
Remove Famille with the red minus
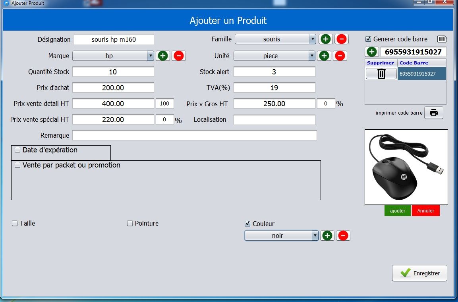tap(342, 39)
